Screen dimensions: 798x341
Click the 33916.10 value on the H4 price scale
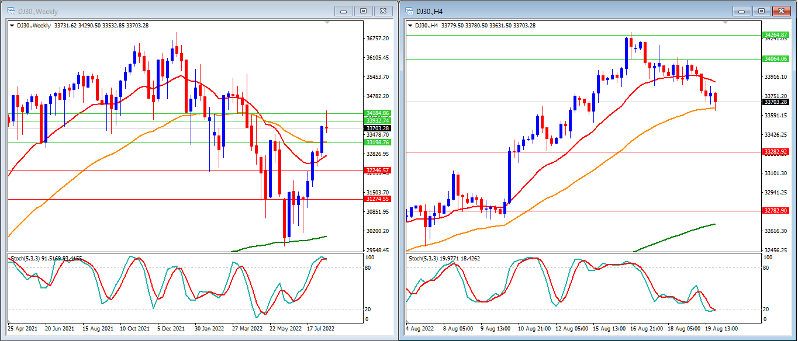pyautogui.click(x=777, y=77)
